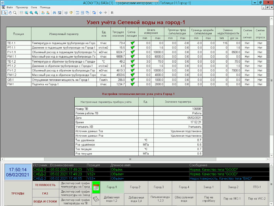This screenshot has width=274, height=206.
Task: Click current value 6024.7 of FV-1.1
Action: click(118, 52)
